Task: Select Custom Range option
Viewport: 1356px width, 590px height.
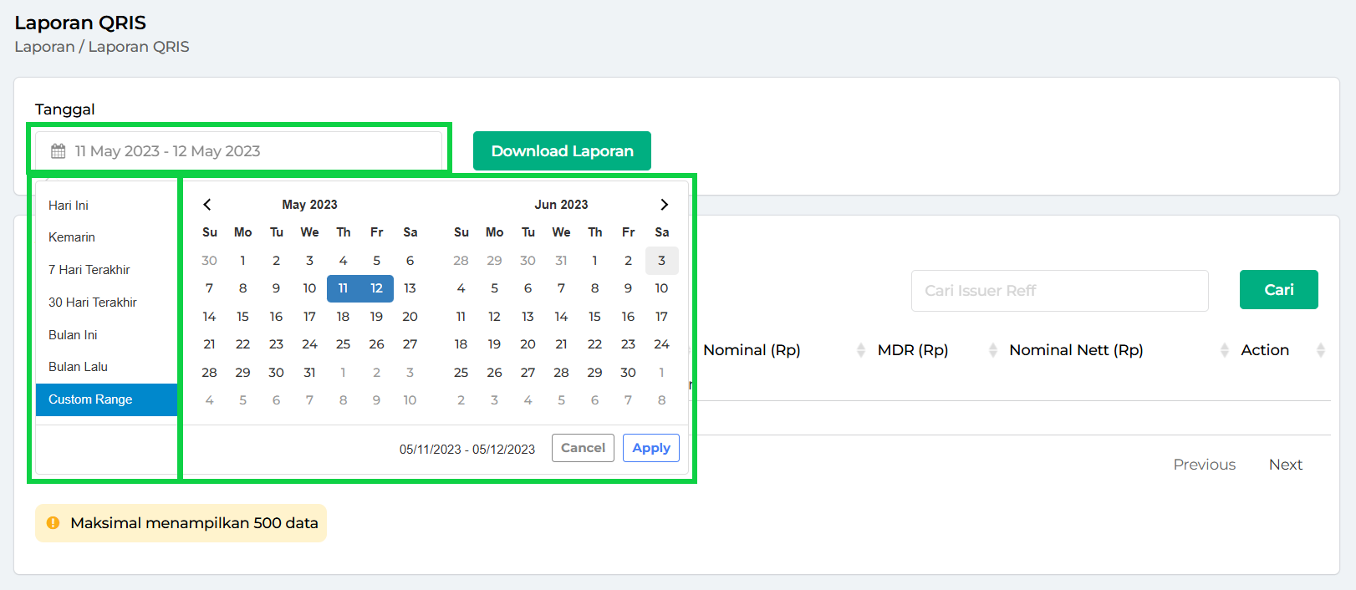Action: [106, 399]
